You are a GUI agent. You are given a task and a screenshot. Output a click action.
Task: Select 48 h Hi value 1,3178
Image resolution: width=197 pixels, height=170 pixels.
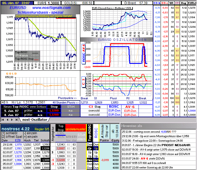coord(28,103)
